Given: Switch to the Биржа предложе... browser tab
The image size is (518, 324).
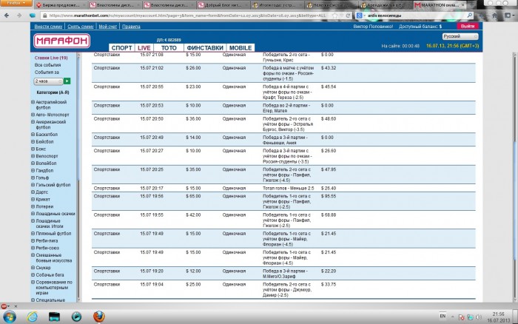Looking at the screenshot, I should (x=58, y=5).
